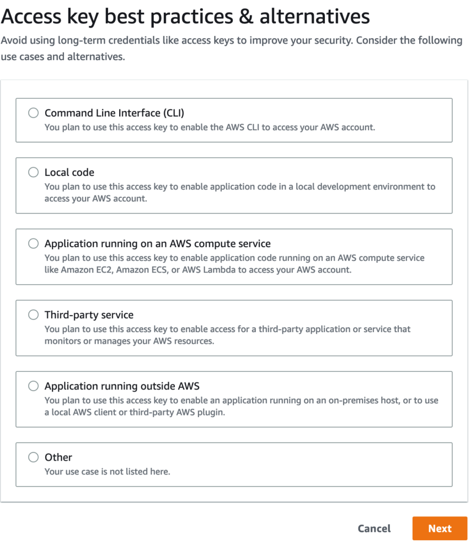Click the on-premises host description text
Image resolution: width=476 pixels, height=544 pixels.
[241, 406]
